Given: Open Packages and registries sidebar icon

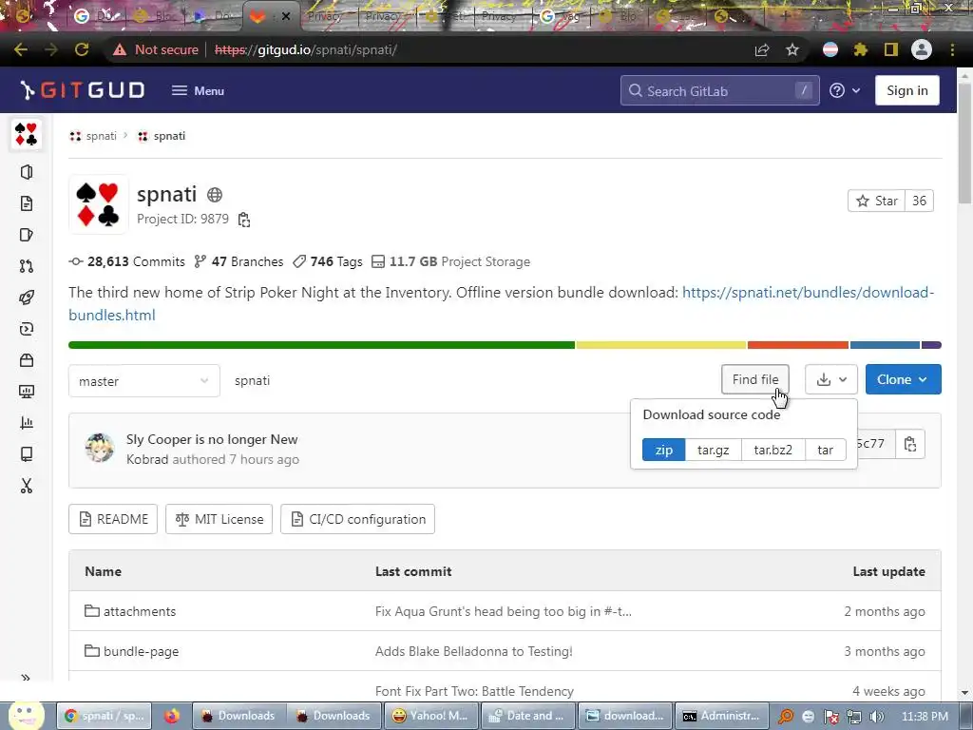Looking at the screenshot, I should pos(26,360).
